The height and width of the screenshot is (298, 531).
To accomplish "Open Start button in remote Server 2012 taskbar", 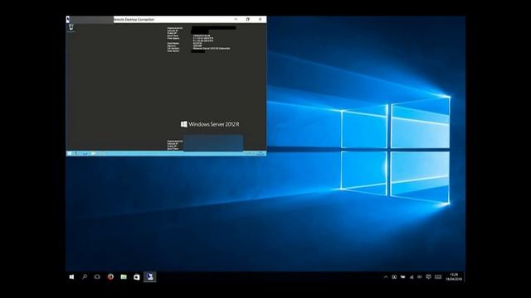I will [x=69, y=153].
